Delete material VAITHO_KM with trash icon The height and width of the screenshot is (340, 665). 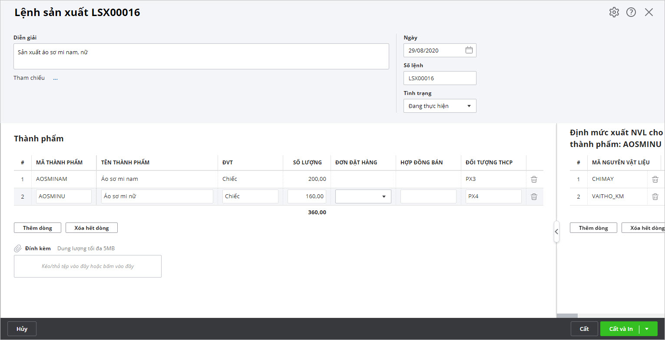[655, 196]
